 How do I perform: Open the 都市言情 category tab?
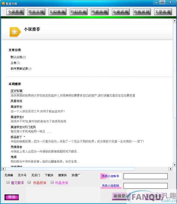click(36, 12)
